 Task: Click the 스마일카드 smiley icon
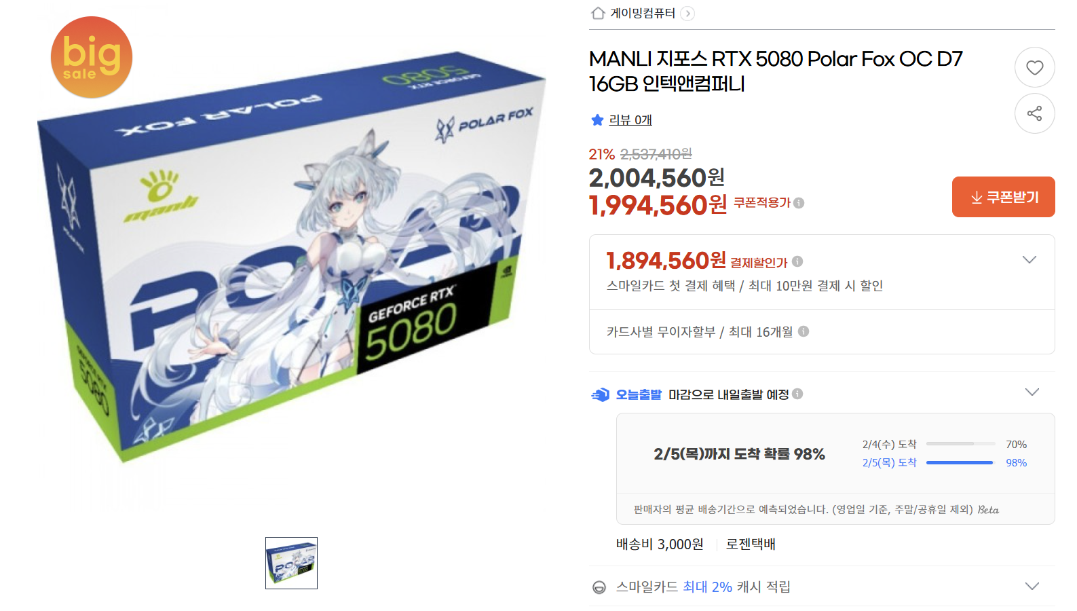(x=599, y=587)
